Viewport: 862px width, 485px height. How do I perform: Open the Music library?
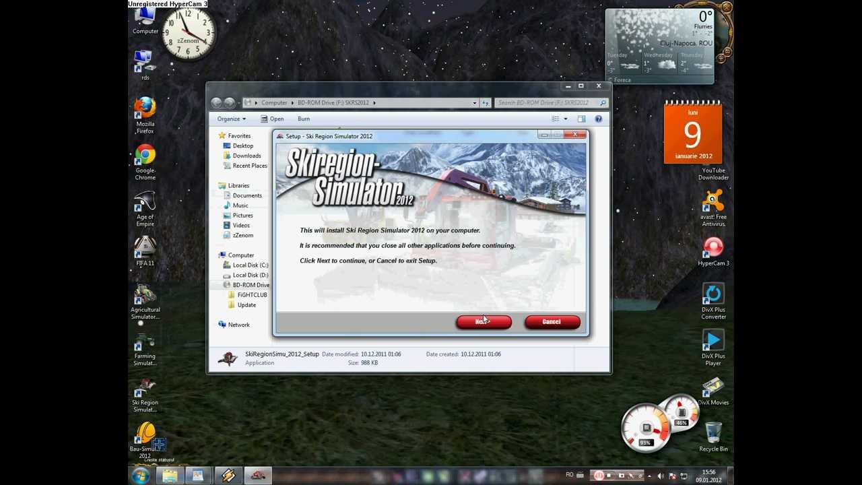pyautogui.click(x=235, y=205)
